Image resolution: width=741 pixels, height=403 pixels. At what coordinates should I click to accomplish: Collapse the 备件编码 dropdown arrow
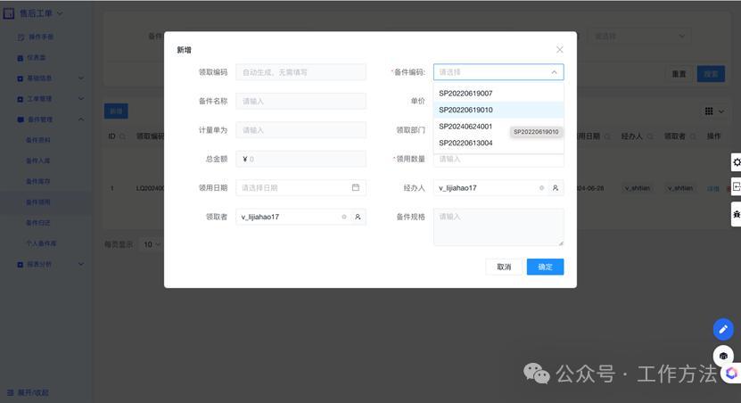pyautogui.click(x=554, y=72)
